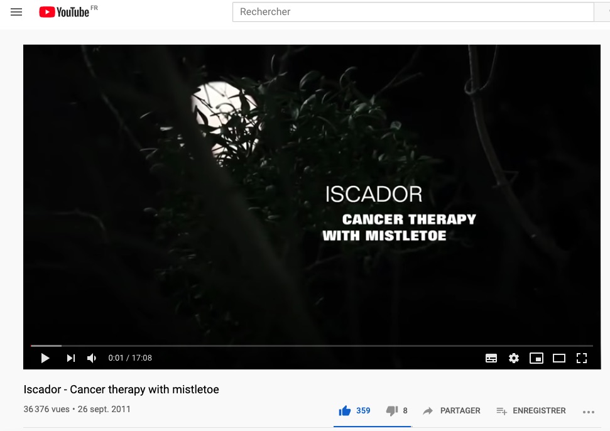610x431 pixels.
Task: Open the hamburger guide menu
Action: coord(16,12)
